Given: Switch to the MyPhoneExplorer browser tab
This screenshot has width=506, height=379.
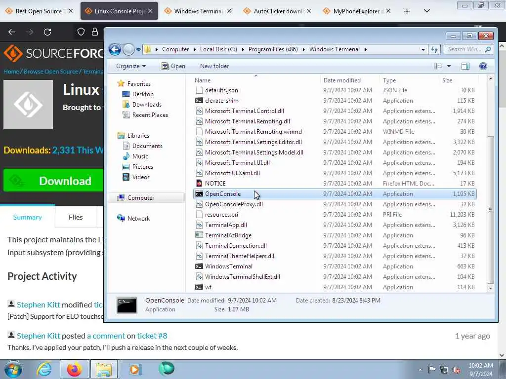Looking at the screenshot, I should coord(358,11).
